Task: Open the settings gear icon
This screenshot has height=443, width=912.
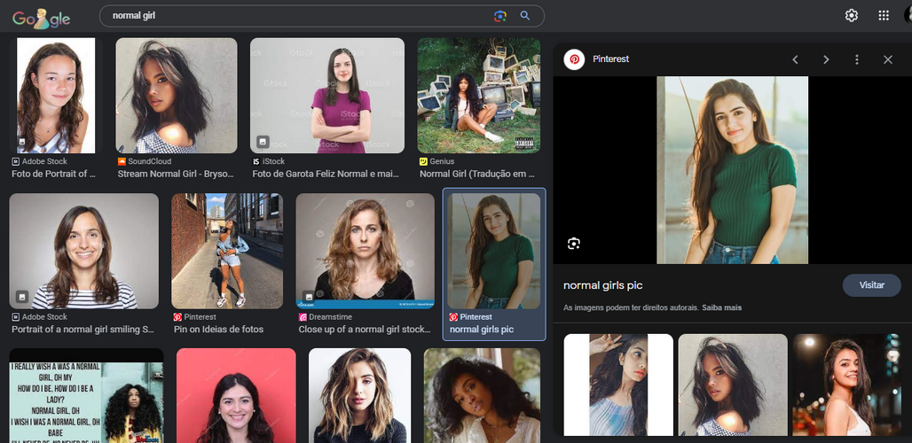Action: pos(852,16)
